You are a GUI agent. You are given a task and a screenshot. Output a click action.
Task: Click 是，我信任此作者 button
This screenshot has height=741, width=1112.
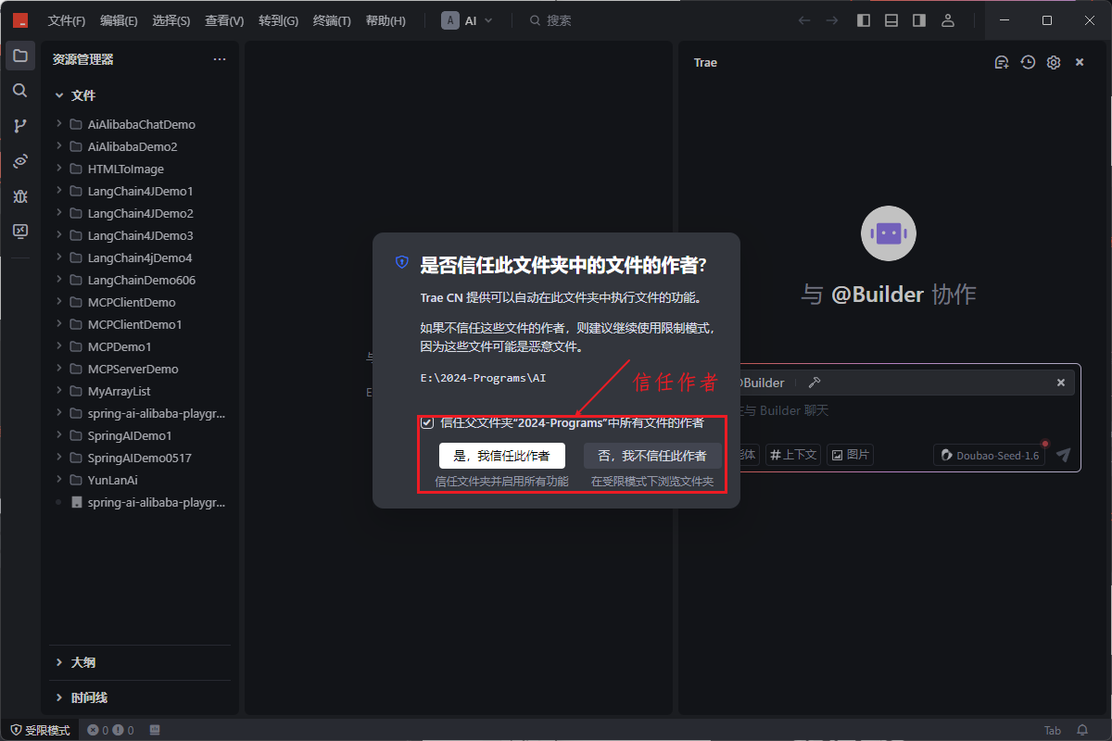502,456
